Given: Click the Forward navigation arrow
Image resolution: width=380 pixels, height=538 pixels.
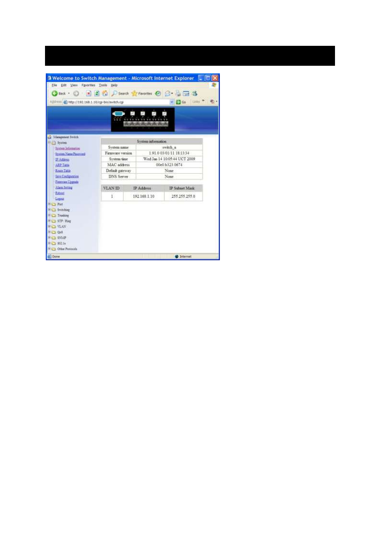Looking at the screenshot, I should pos(76,94).
